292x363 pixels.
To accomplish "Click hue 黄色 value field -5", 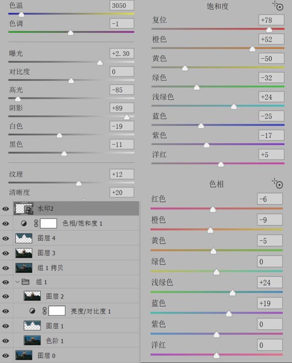I will click(x=270, y=240).
